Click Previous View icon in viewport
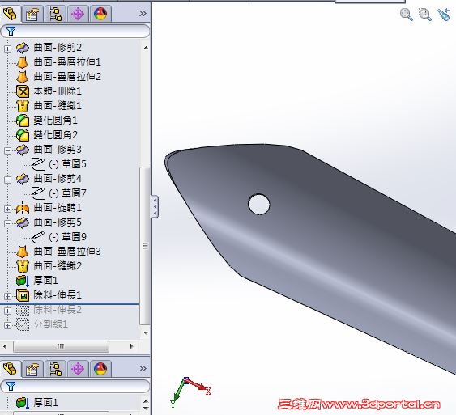456x415 pixels. [444, 15]
